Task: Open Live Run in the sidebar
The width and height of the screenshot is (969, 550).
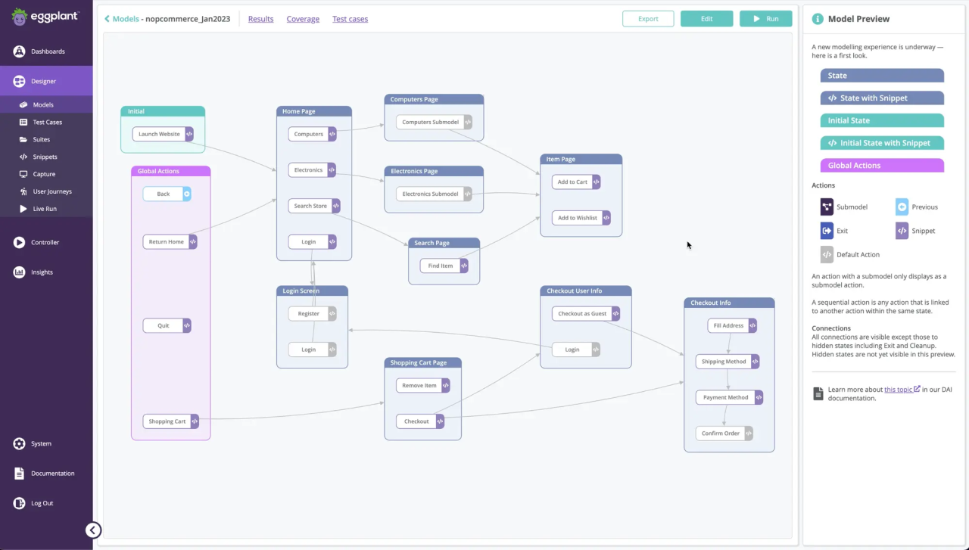Action: [x=46, y=209]
